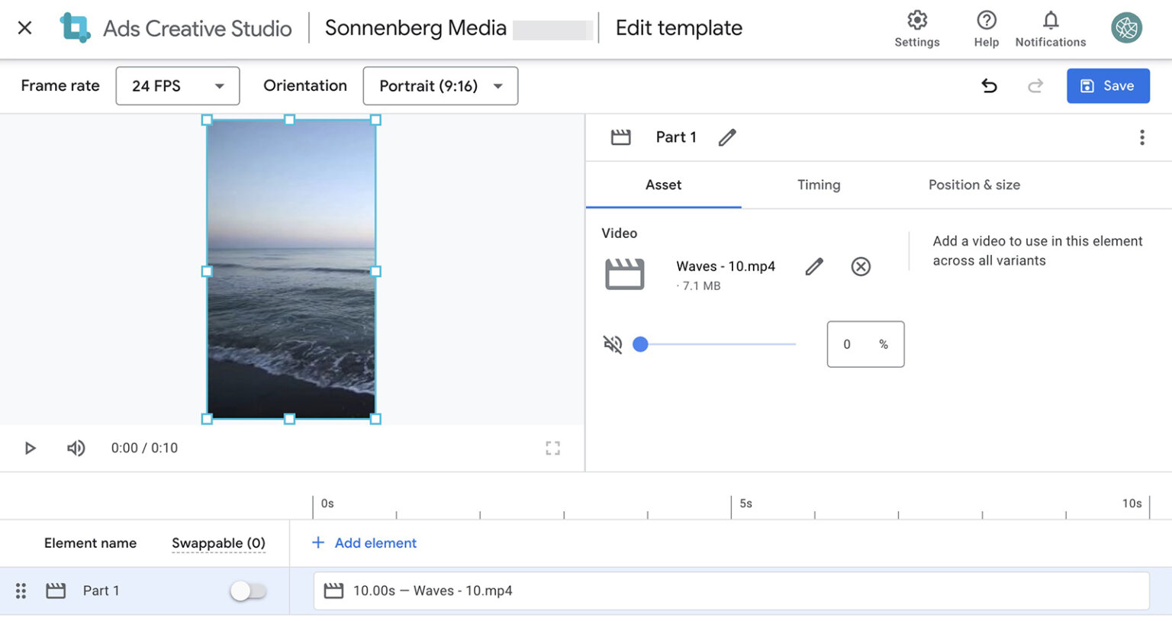Open Notifications bell
Viewport: 1172px width, 621px height.
tap(1051, 29)
